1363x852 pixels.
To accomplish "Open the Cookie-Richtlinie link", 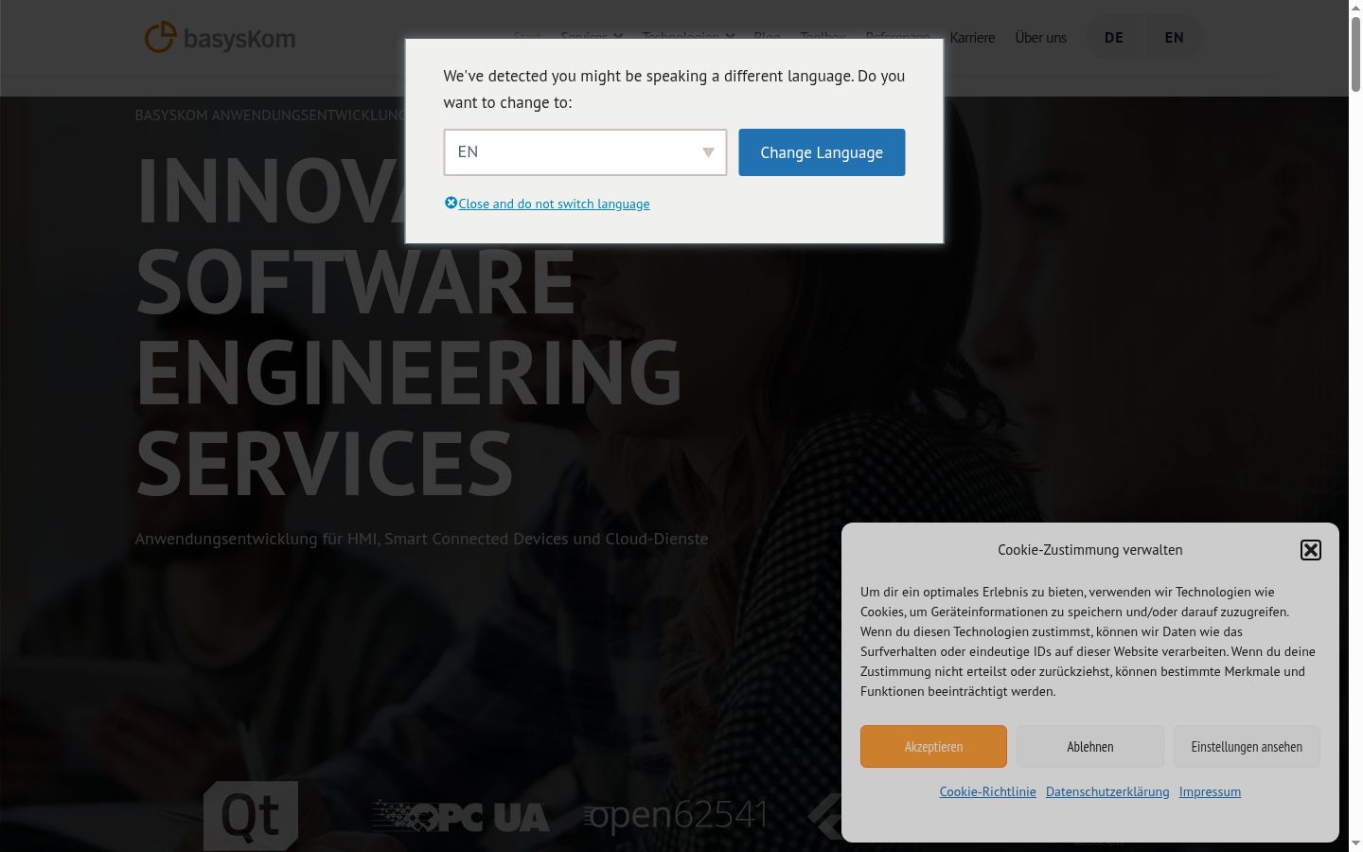I will pos(987,791).
